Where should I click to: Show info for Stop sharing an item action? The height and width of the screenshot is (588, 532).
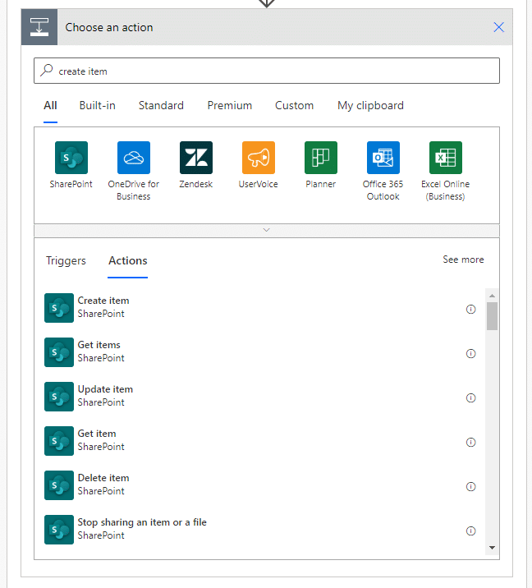[x=471, y=531]
